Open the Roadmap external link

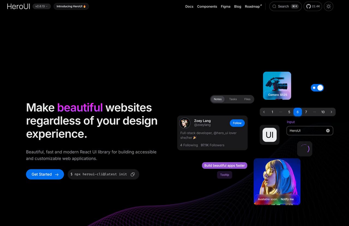point(253,6)
